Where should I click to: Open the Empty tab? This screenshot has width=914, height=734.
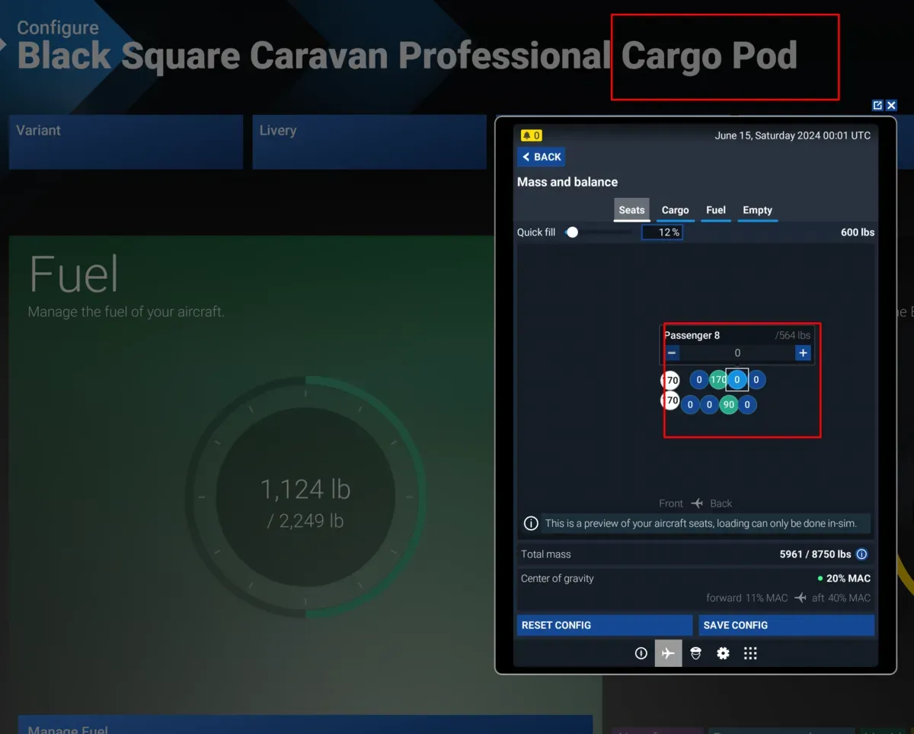(757, 210)
